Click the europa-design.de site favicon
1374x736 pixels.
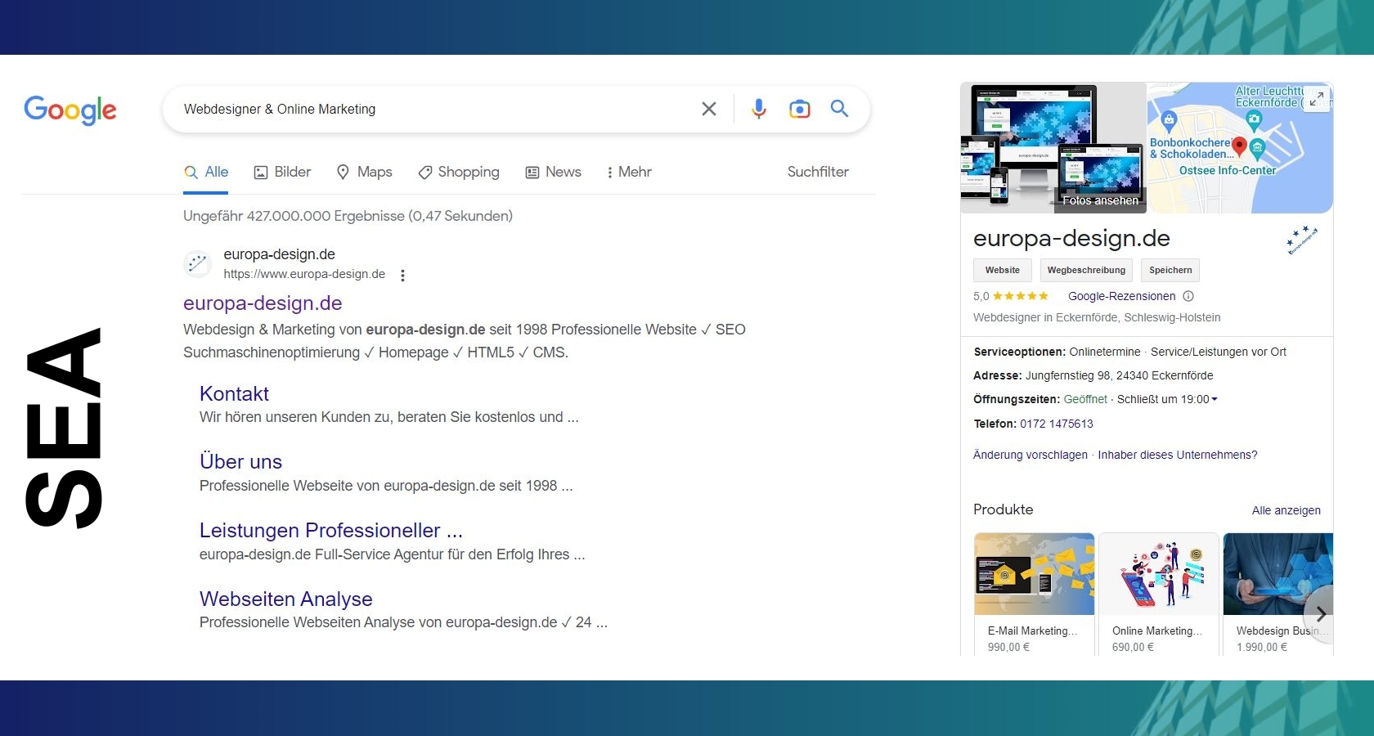point(197,263)
